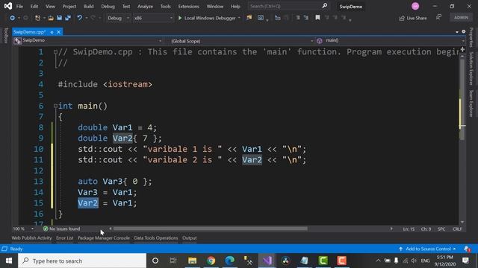Screen dimensions: 478x268
Task: Click the notifications bell in status bar
Action: (x=467, y=249)
